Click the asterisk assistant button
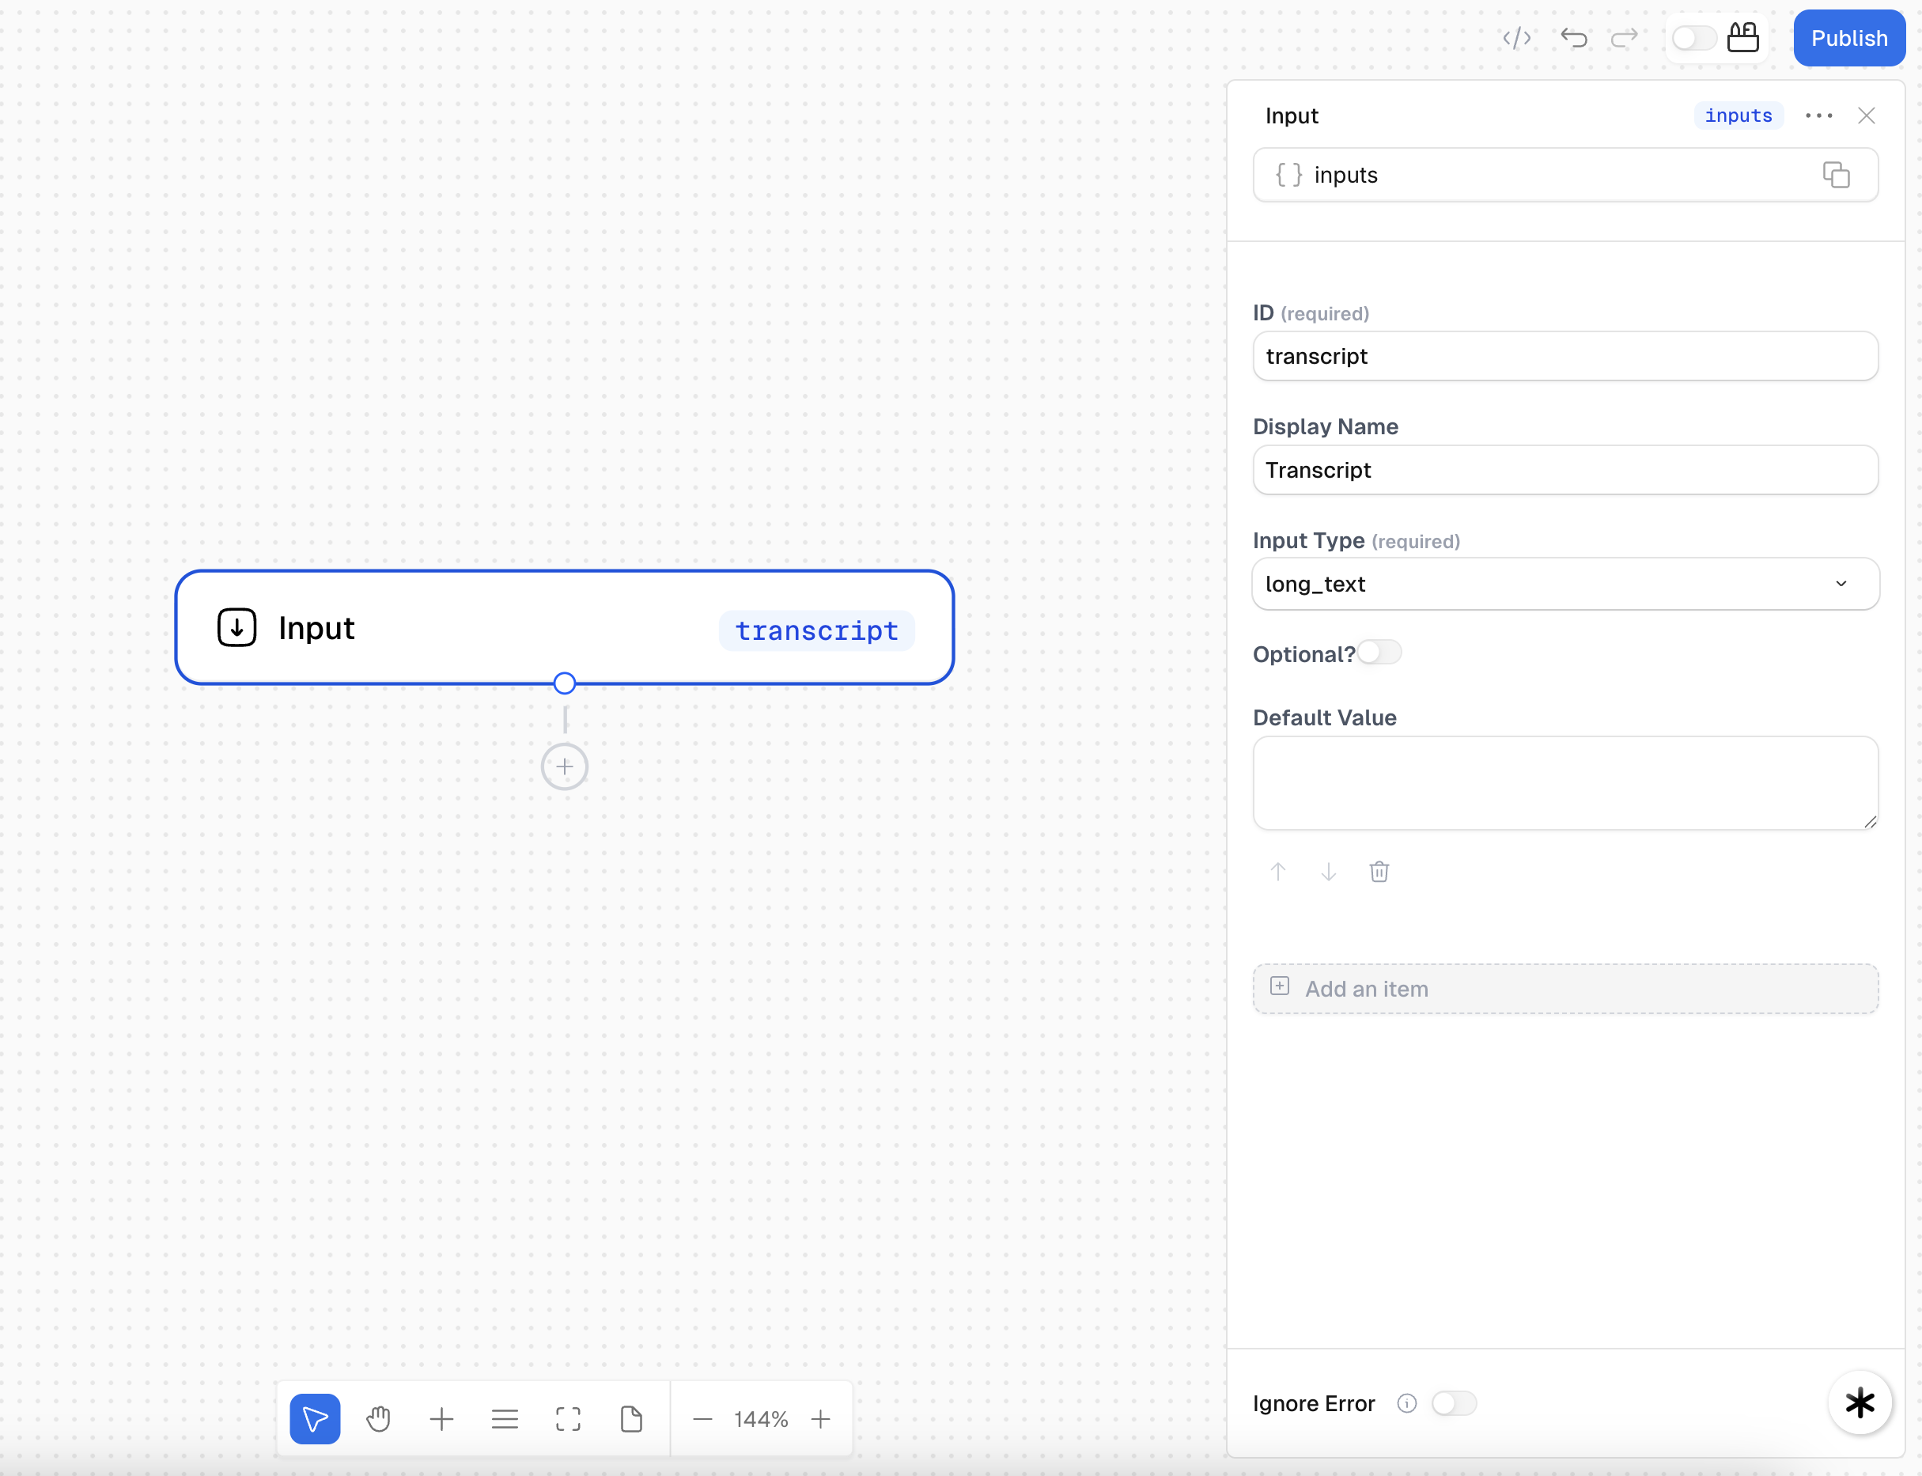Image resolution: width=1922 pixels, height=1476 pixels. (1860, 1403)
